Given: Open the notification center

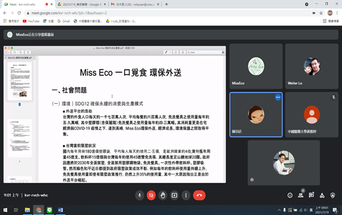Looking at the screenshot, I should [x=335, y=210].
